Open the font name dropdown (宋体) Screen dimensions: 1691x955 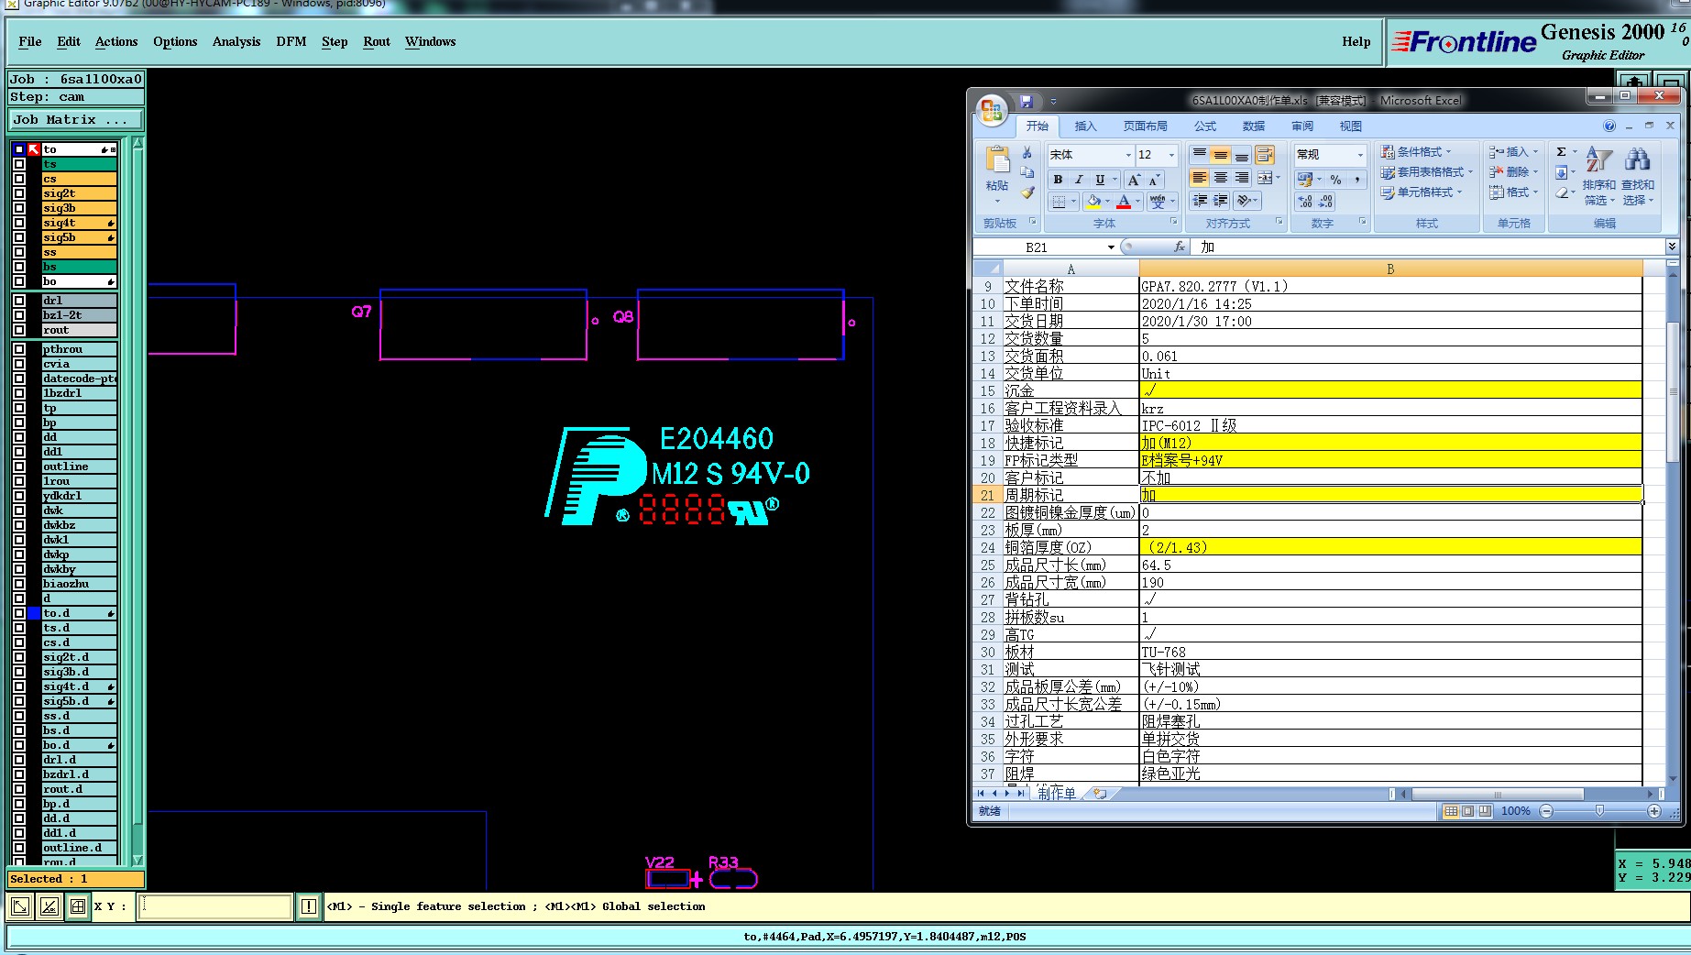[x=1128, y=154]
